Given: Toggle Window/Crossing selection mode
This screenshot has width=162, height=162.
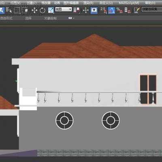Looking at the screenshot, I should (25, 10).
